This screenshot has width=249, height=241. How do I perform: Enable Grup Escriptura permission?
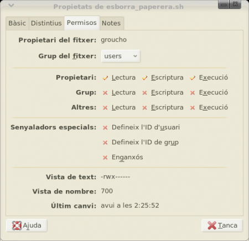pyautogui.click(x=145, y=93)
